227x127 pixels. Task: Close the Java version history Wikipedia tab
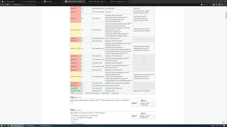84,1
